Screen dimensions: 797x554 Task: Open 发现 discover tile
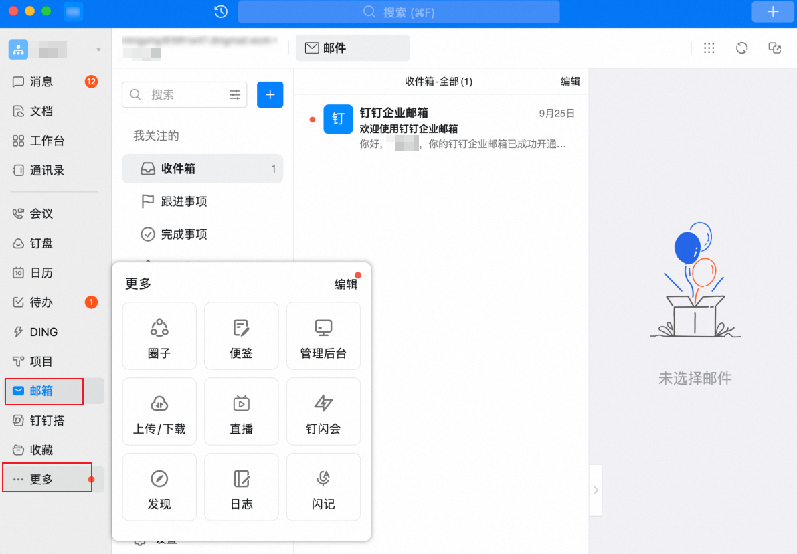point(159,487)
